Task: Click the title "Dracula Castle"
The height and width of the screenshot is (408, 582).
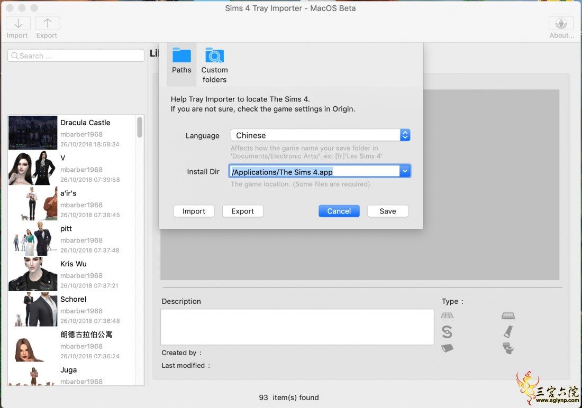Action: (85, 123)
